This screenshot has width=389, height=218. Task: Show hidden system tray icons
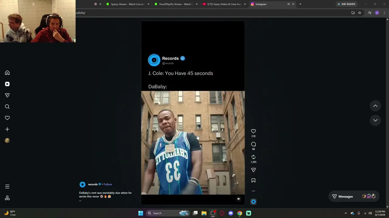tap(346, 213)
